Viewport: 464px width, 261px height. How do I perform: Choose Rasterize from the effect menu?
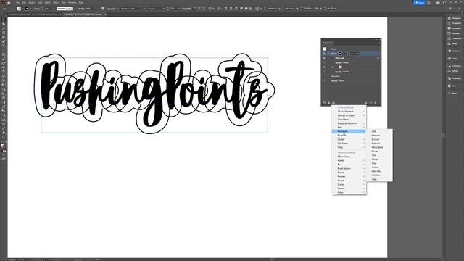tap(349, 136)
